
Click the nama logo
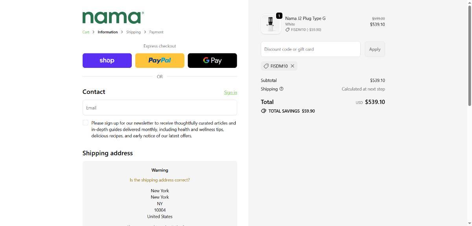click(113, 18)
